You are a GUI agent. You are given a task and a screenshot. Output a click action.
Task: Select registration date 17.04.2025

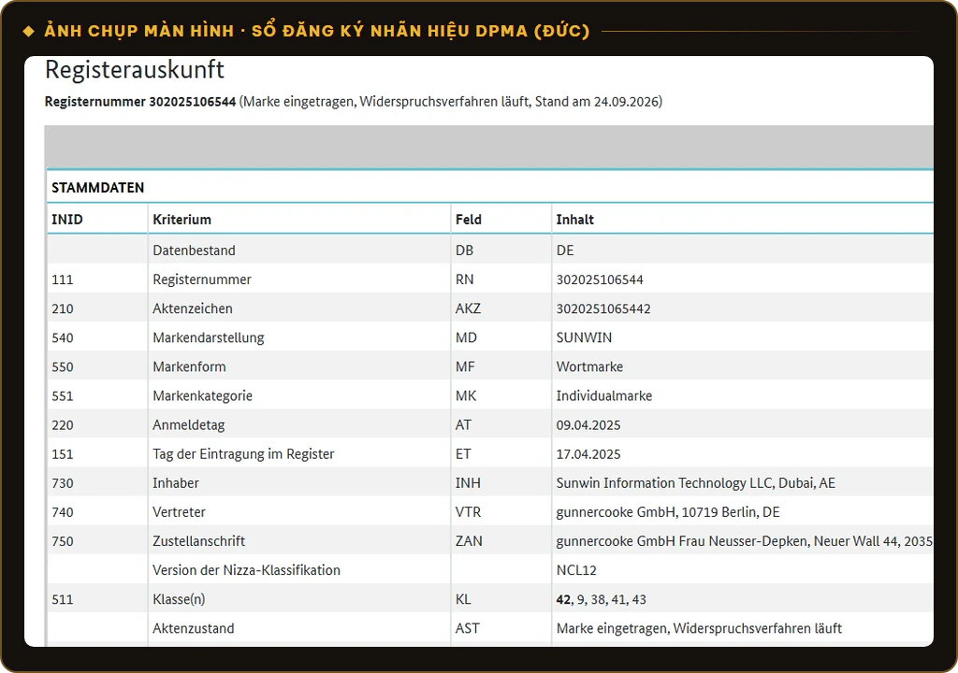click(x=588, y=454)
